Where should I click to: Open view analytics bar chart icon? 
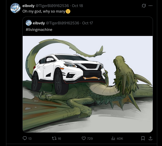pyautogui.click(x=113, y=138)
